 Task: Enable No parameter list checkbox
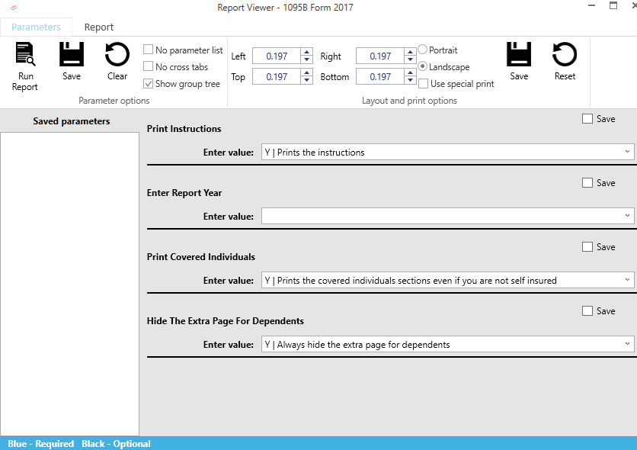tap(149, 50)
